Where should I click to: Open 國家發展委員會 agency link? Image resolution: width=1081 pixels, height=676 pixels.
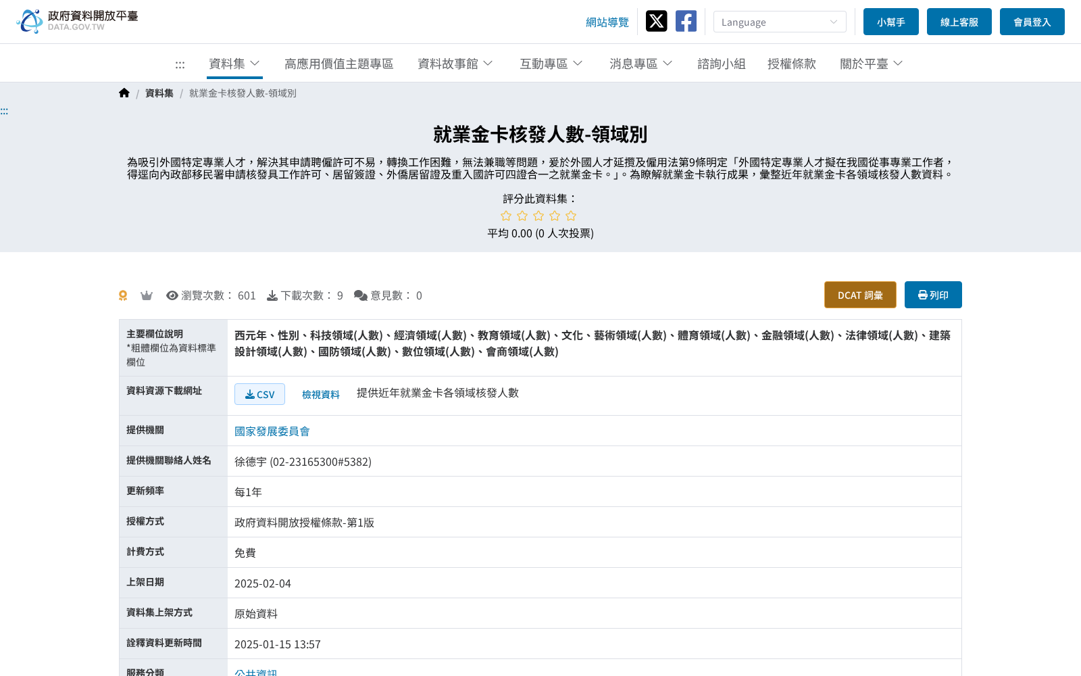[272, 431]
